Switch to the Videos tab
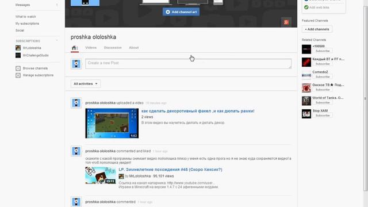 coord(91,48)
